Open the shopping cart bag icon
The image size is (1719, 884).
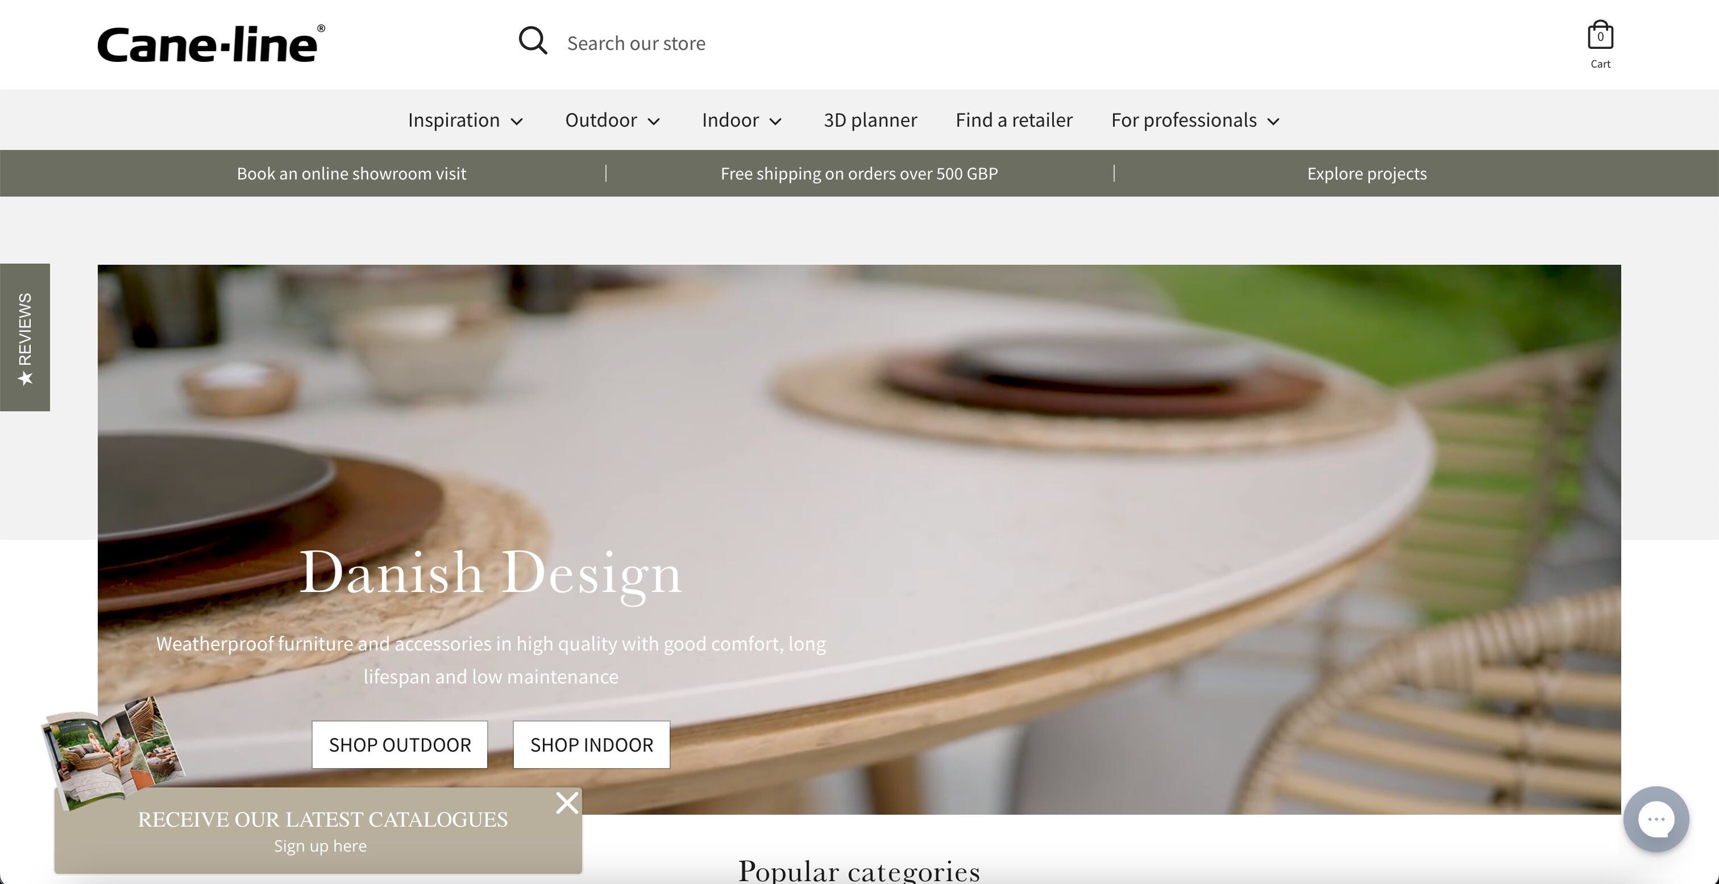[x=1600, y=35]
